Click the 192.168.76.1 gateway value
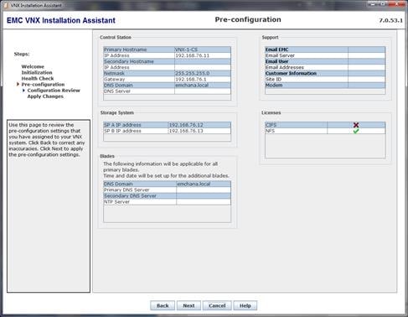408x317 pixels. point(191,79)
